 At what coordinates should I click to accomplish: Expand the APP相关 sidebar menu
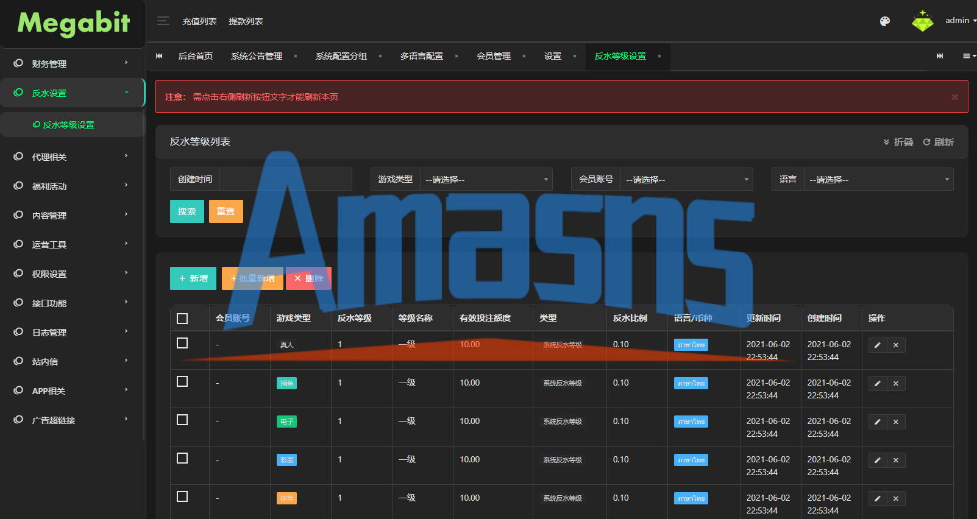coord(73,390)
